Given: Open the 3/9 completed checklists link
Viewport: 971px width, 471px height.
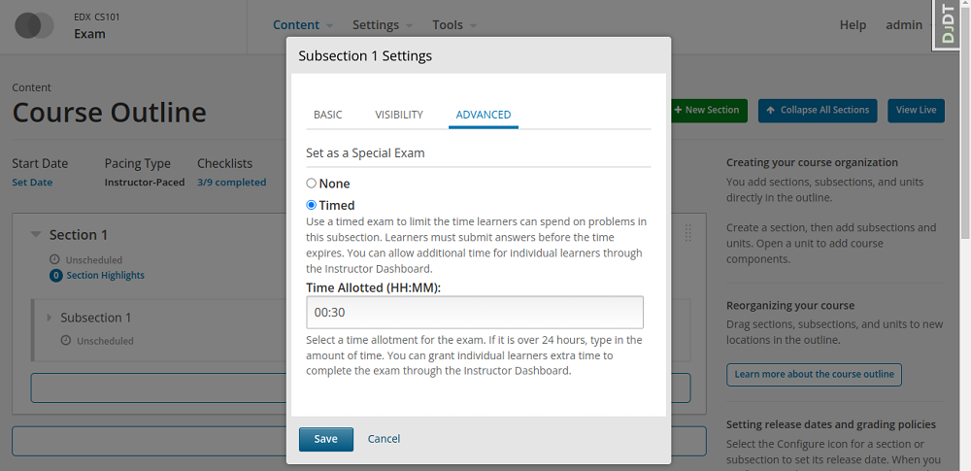Looking at the screenshot, I should (232, 183).
